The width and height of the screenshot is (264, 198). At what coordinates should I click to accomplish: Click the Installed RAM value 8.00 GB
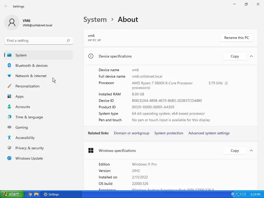point(138,94)
